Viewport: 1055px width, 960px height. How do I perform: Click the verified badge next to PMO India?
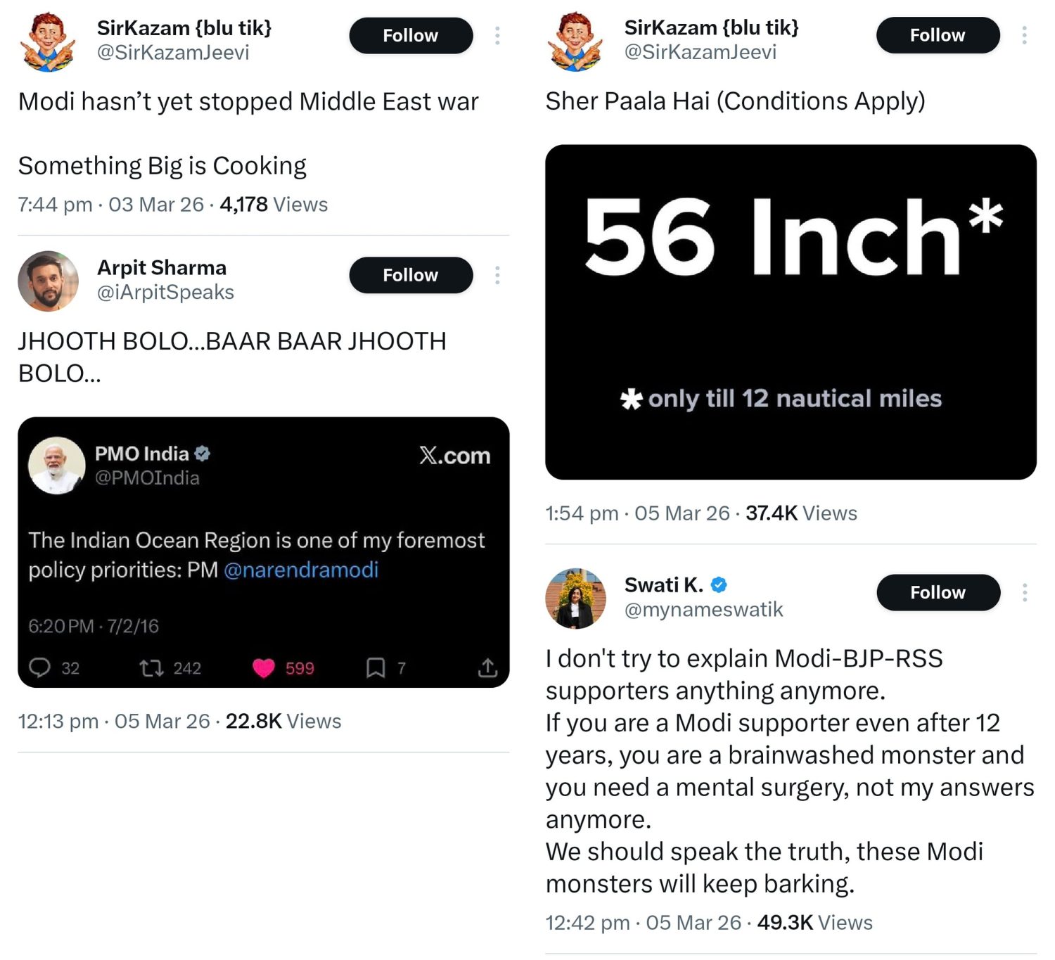(x=203, y=454)
